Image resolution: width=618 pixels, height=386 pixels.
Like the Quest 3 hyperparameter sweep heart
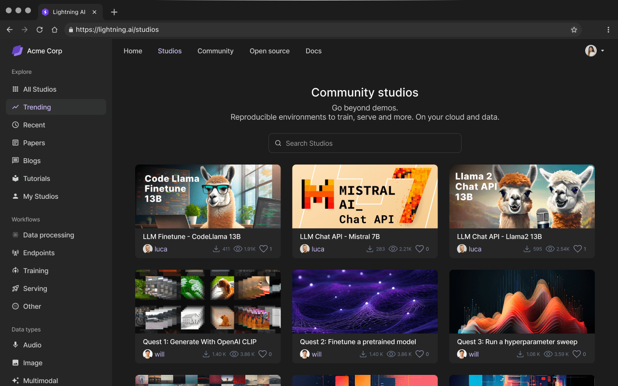tap(577, 354)
